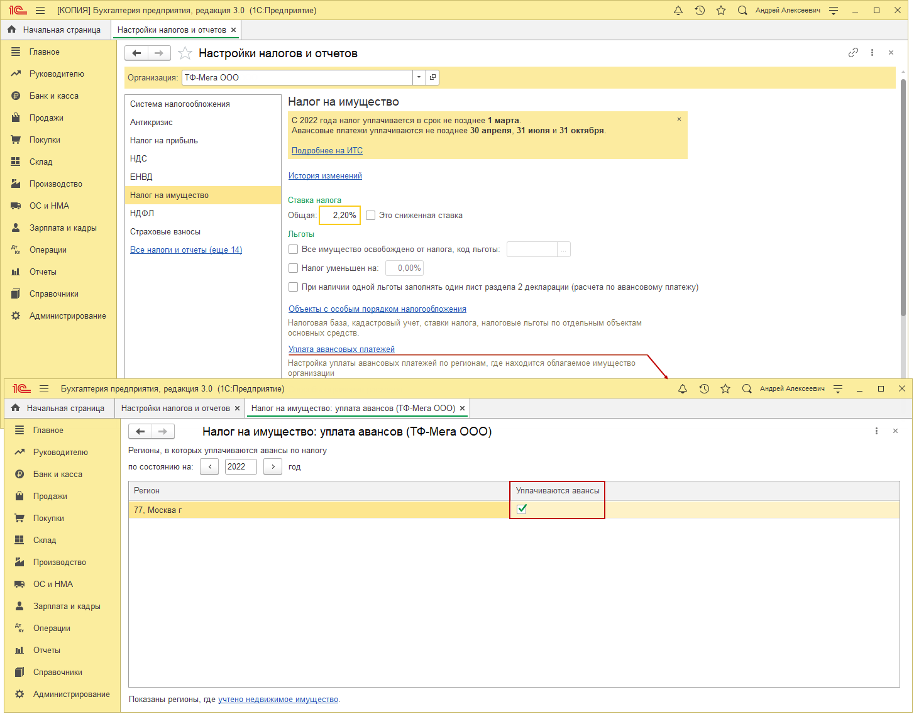Open notifications bell in bottom window

(683, 389)
